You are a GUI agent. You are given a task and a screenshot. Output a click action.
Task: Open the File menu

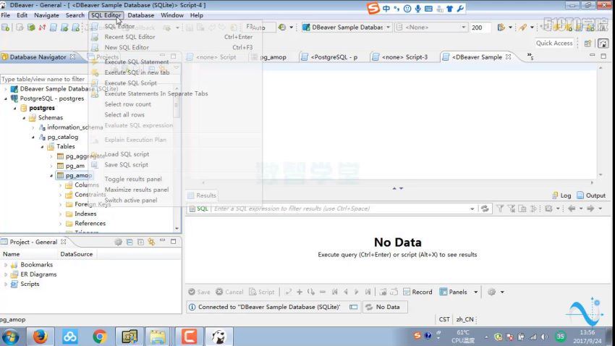pos(6,15)
